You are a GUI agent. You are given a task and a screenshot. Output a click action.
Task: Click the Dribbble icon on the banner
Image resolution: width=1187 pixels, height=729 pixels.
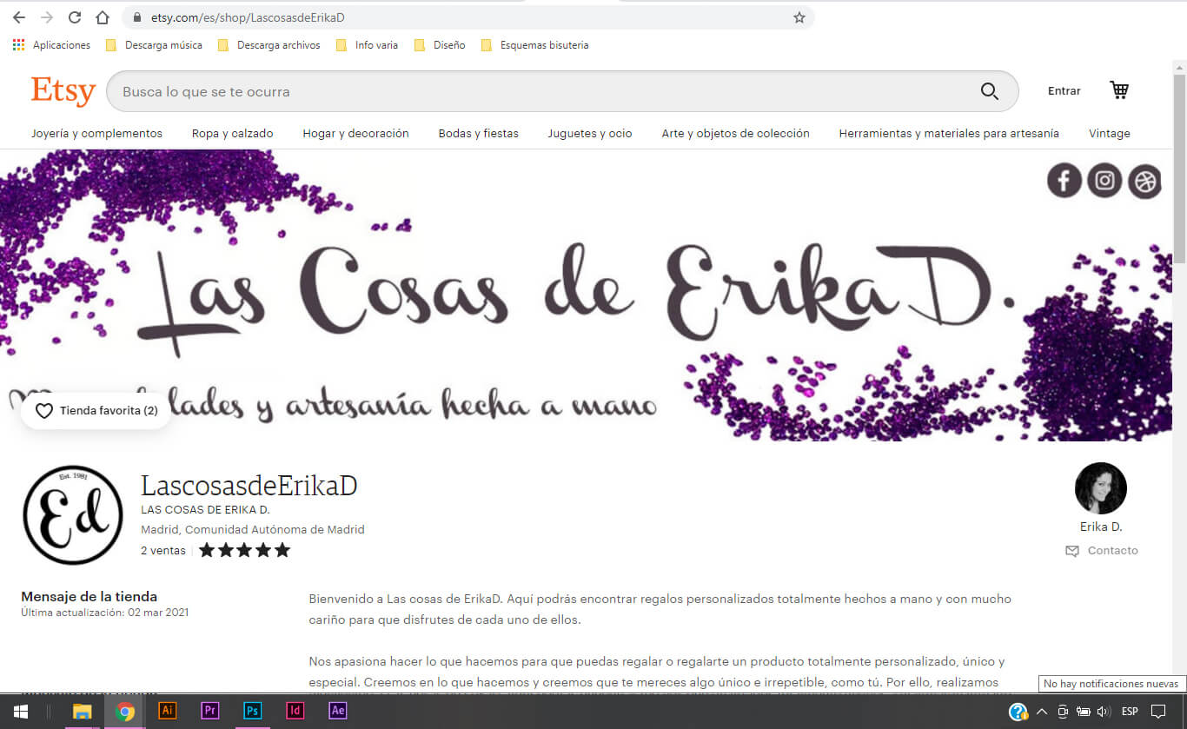pos(1144,182)
